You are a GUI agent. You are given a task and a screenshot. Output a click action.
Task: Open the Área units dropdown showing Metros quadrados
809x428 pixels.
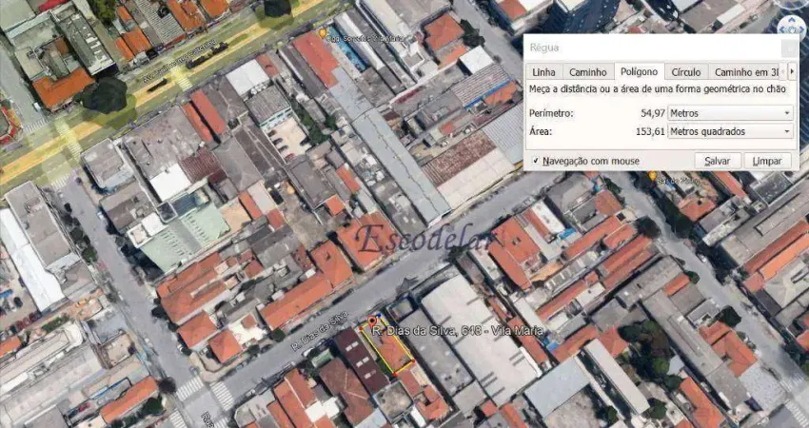tap(730, 131)
